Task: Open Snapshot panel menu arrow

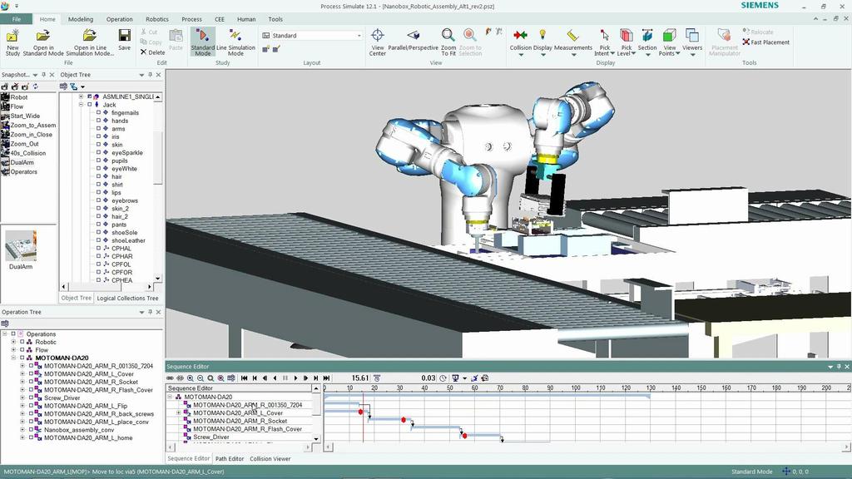Action: pos(35,75)
